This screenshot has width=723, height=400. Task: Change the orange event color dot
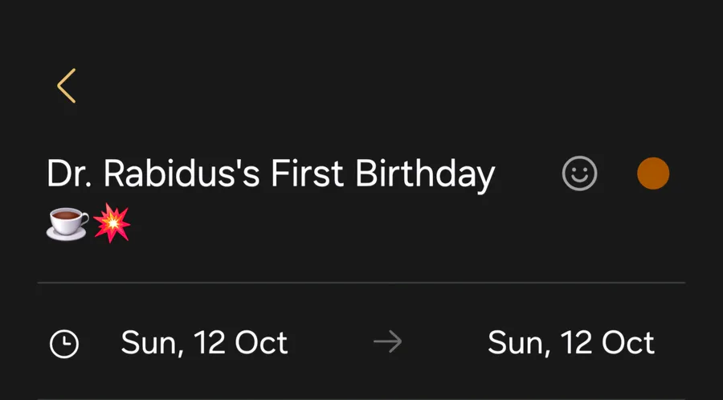coord(653,173)
